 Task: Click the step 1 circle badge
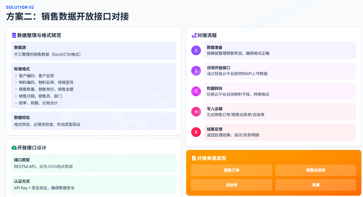(x=196, y=50)
